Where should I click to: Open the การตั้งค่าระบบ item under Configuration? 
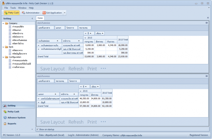click(x=18, y=67)
